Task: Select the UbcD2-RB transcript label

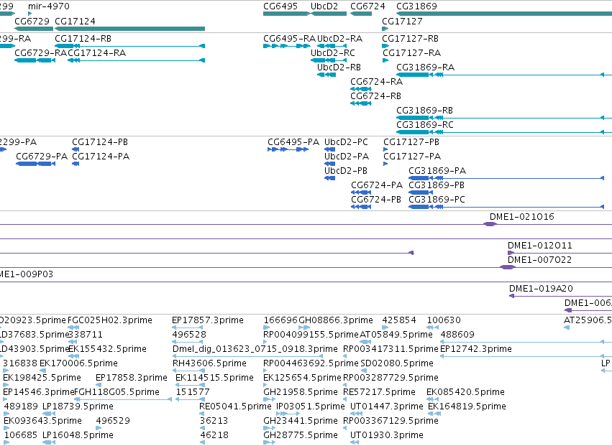Action: coord(339,67)
